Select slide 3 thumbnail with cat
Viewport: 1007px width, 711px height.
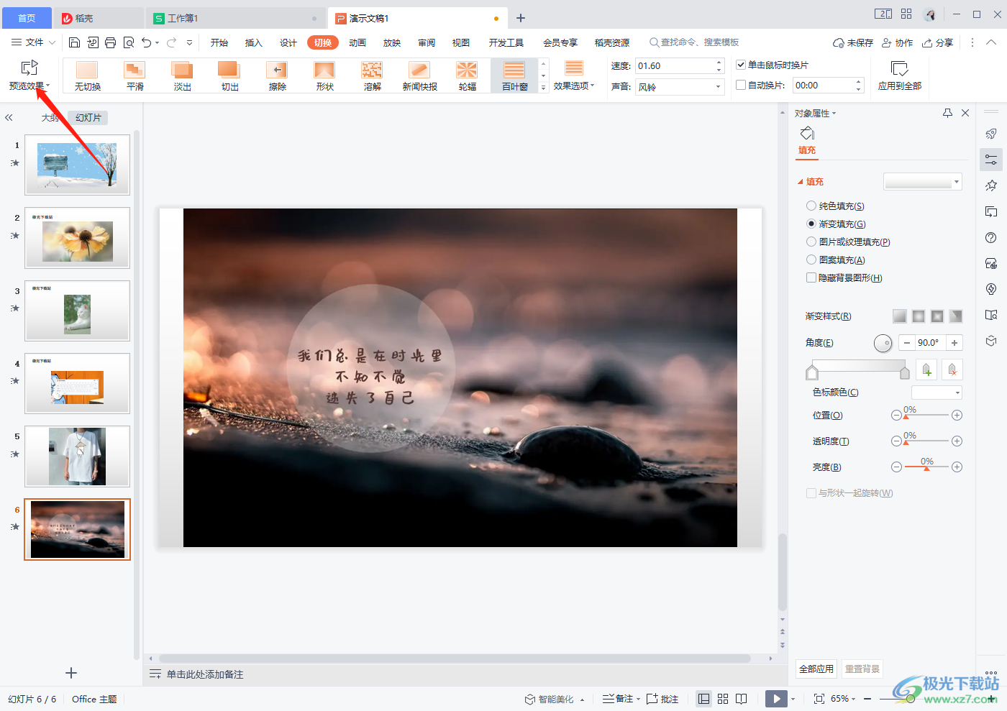tap(78, 311)
